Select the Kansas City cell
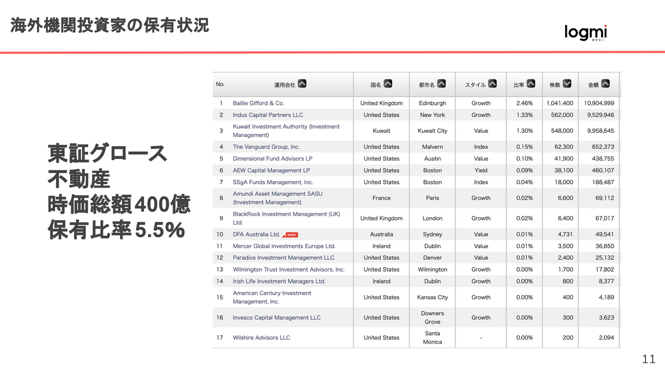This screenshot has width=665, height=374. 432,298
